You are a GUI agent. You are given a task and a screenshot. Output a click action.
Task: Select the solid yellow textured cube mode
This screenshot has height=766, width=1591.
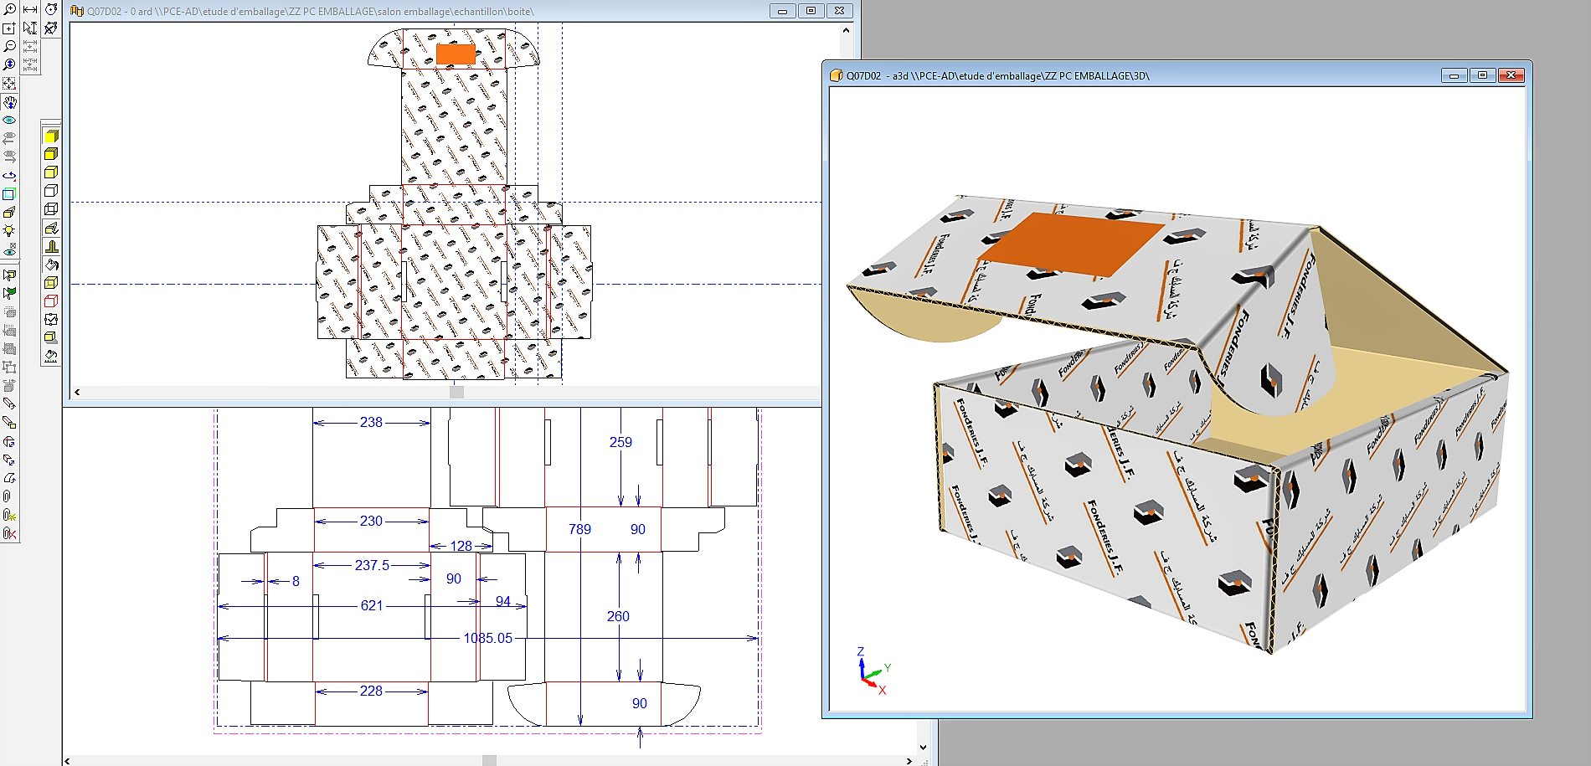(x=51, y=136)
